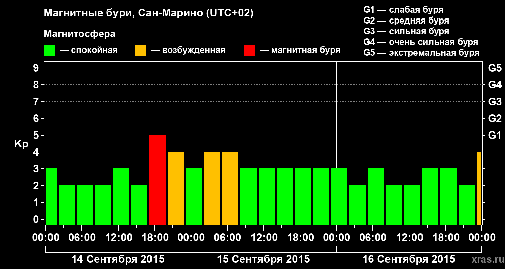Select the "G5 — экстремальная буря" legend line

[x=422, y=53]
